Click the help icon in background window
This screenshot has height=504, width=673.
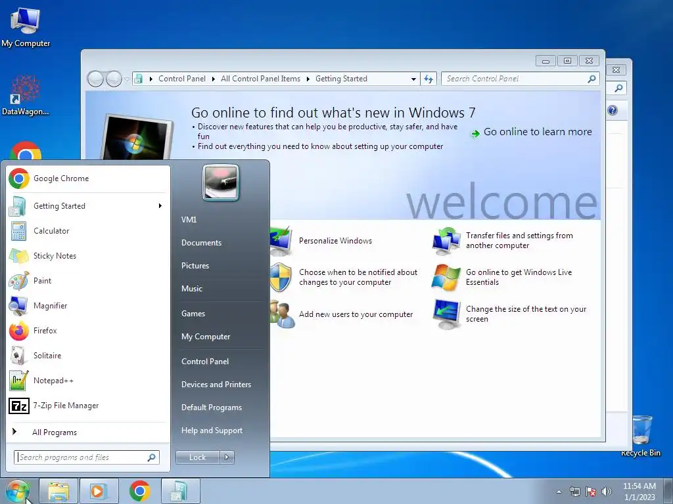(x=613, y=110)
